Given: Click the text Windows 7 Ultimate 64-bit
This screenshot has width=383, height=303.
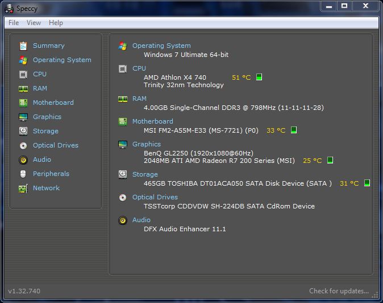Looking at the screenshot, I should (x=186, y=55).
